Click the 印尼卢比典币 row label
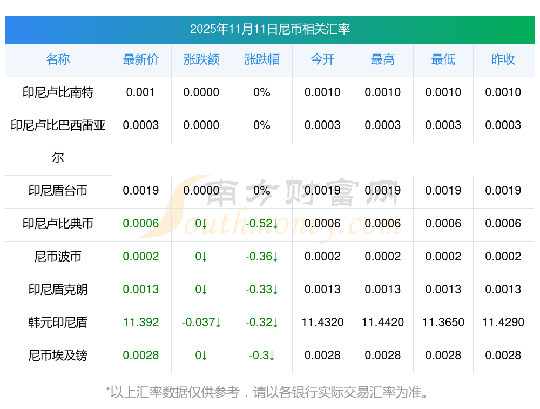Screen dimensions: 540x409 (58, 224)
